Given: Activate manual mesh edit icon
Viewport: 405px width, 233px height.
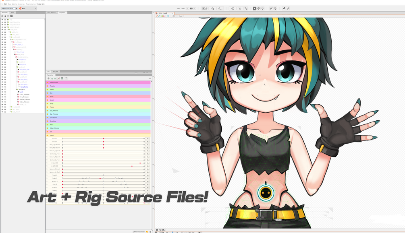Looking at the screenshot, I should coord(212,8).
